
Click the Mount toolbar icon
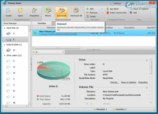point(48,12)
